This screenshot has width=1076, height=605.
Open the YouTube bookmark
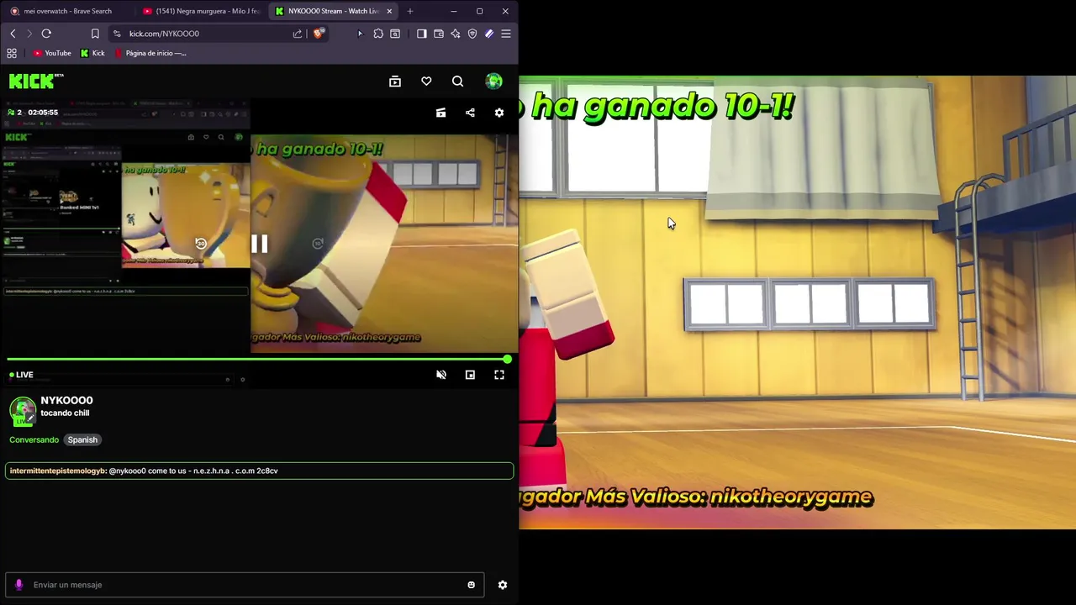point(52,53)
